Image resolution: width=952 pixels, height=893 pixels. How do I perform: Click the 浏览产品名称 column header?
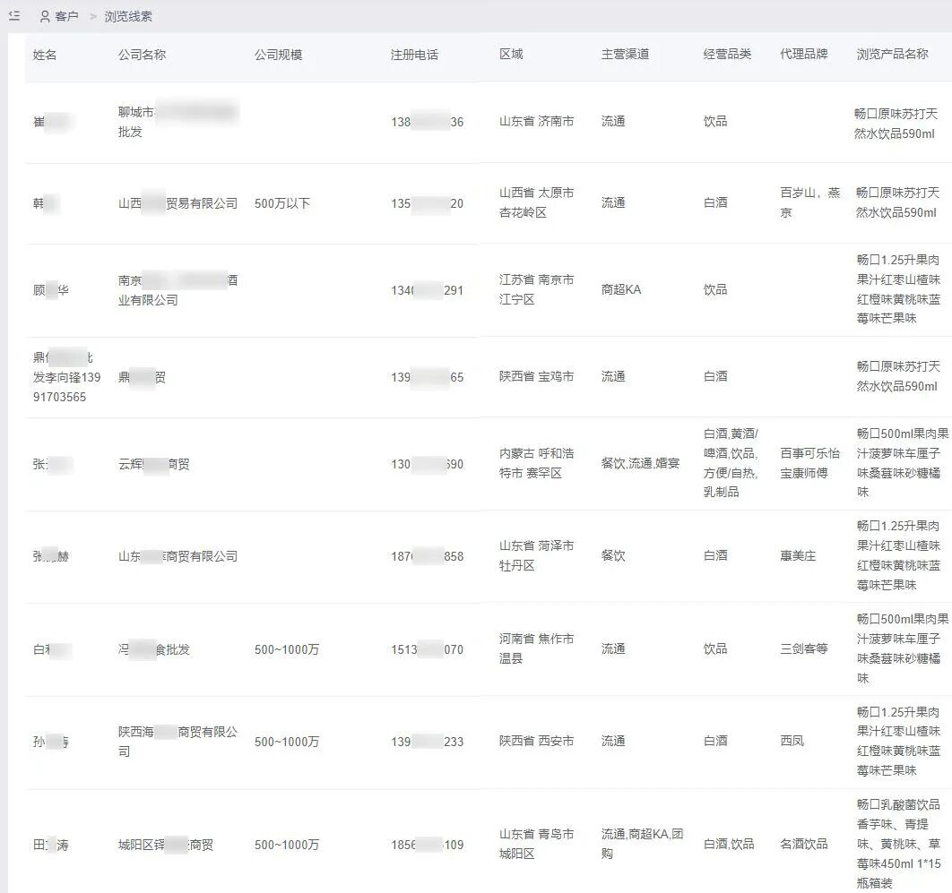(x=893, y=54)
